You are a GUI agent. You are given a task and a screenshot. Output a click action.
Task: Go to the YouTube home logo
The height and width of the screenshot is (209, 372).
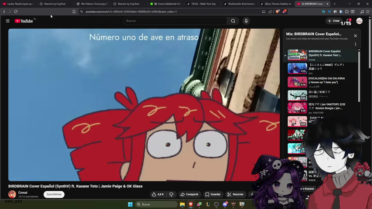[24, 21]
